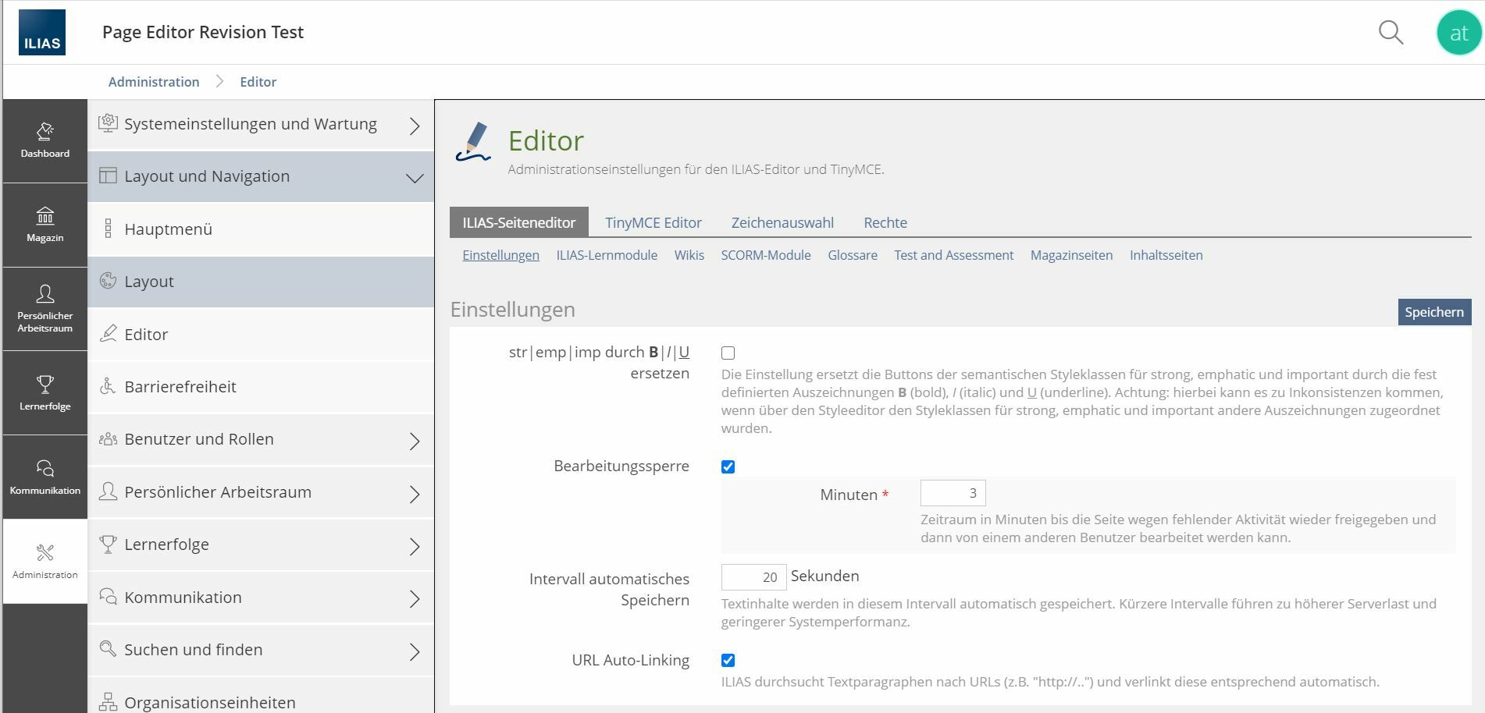Select Persönlicher Arbeitsraum in main sidebar
The height and width of the screenshot is (713, 1485).
pos(45,309)
